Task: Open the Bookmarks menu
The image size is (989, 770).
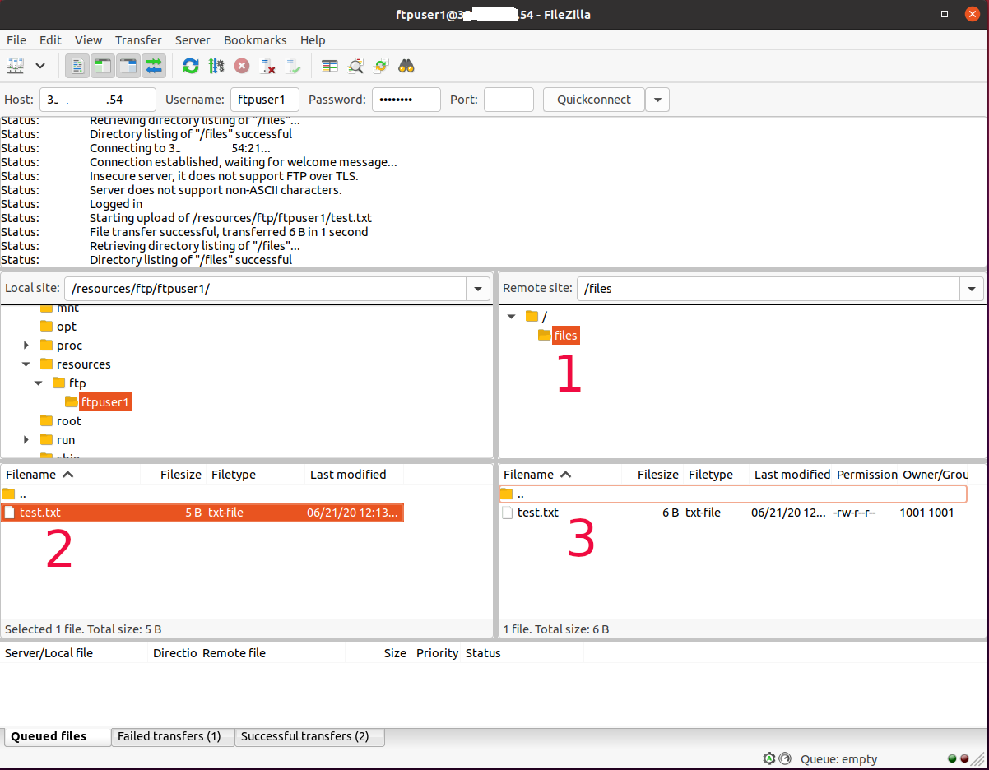Action: (255, 39)
